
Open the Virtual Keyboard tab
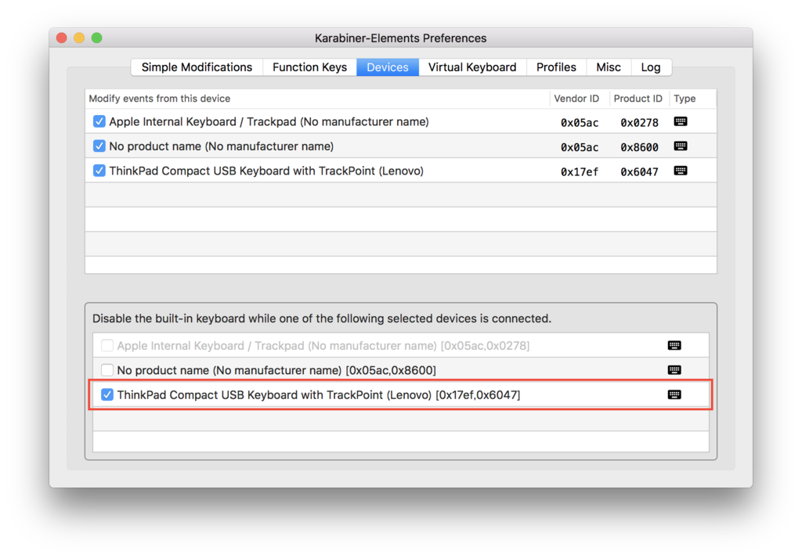[x=472, y=67]
